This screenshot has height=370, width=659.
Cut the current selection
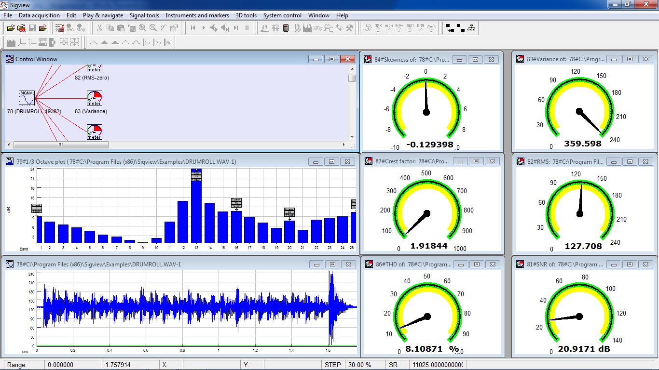(x=100, y=27)
